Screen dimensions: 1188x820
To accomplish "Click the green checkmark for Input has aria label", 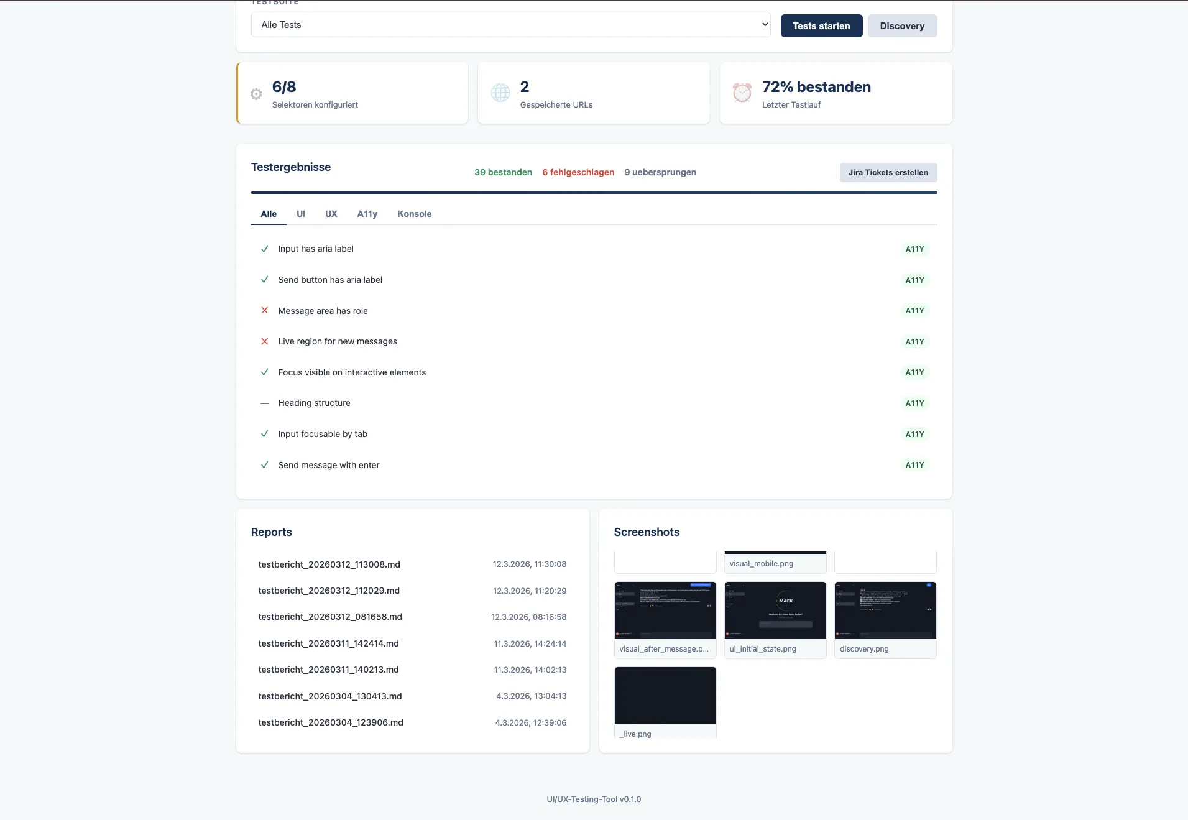I will (265, 249).
